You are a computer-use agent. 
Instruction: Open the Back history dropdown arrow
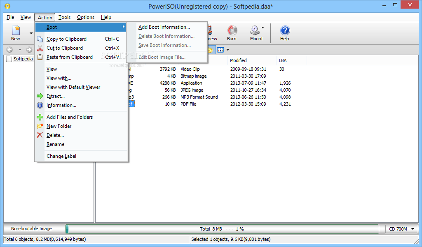tap(20, 50)
